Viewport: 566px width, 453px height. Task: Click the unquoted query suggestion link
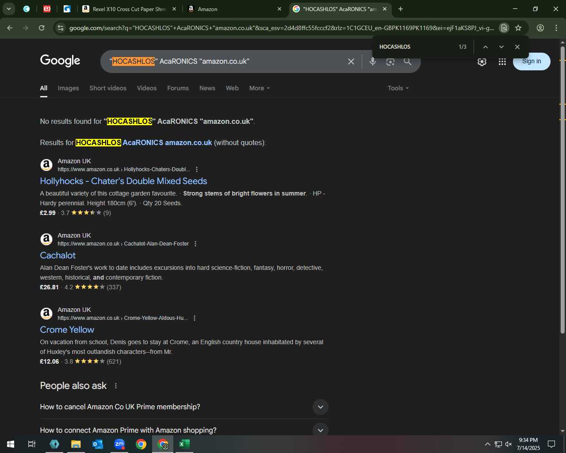(x=144, y=142)
